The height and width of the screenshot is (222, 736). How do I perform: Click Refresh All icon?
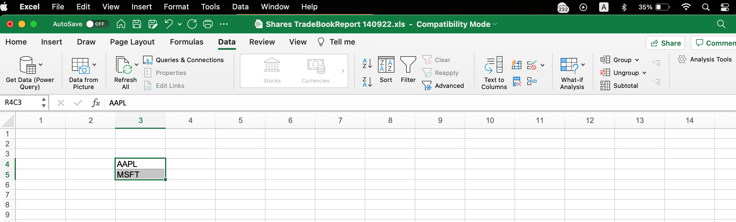click(123, 65)
